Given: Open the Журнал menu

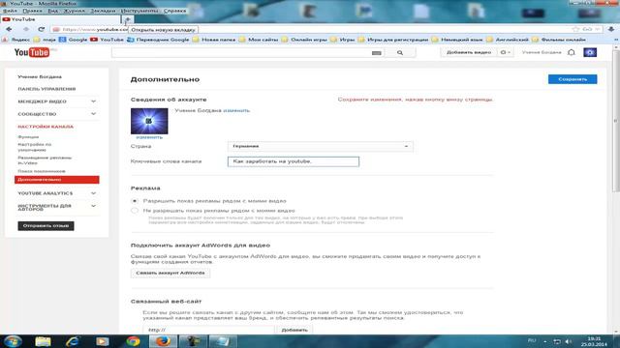Looking at the screenshot, I should click(x=74, y=11).
